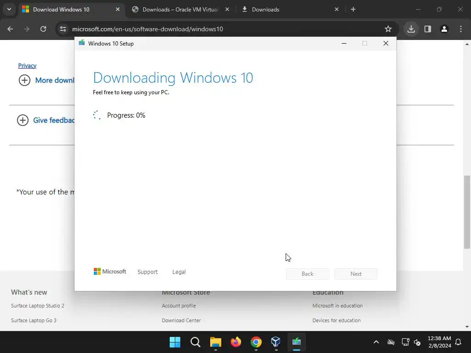Open the Privacy link
The image size is (471, 353).
coord(27,66)
